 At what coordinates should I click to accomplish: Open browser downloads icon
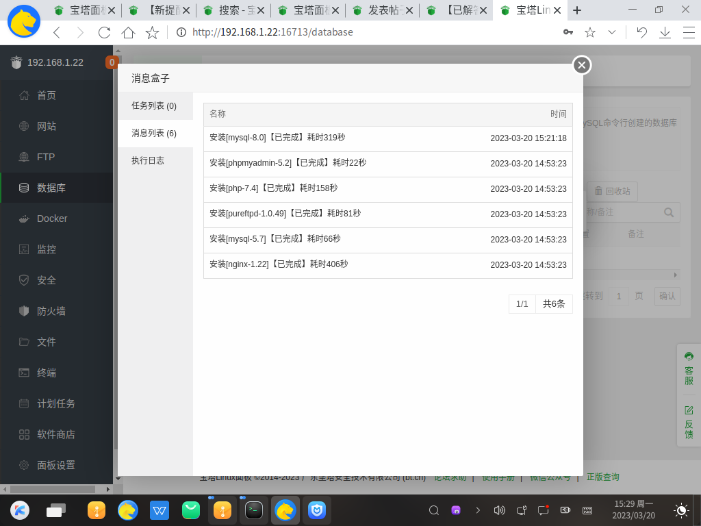pos(665,32)
